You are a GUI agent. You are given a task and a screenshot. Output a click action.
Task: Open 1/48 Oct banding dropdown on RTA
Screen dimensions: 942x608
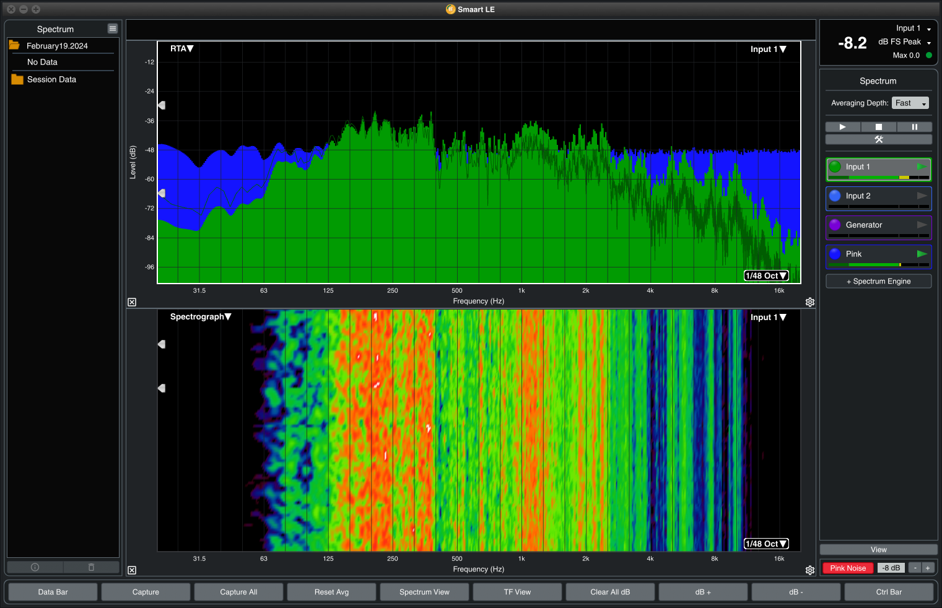(766, 276)
